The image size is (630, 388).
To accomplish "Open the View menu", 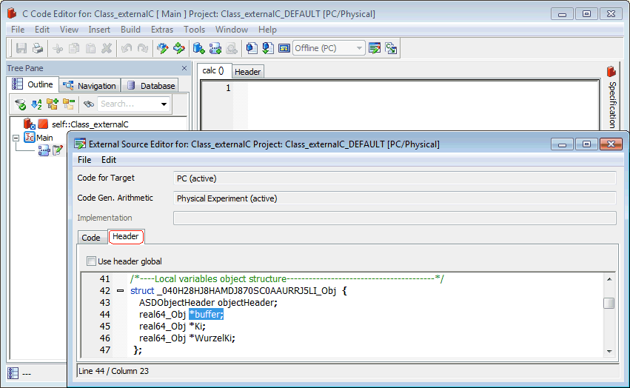I will (x=69, y=30).
